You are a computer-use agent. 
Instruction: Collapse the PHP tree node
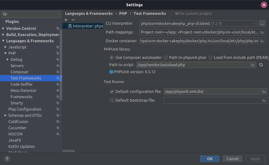coord(5,53)
